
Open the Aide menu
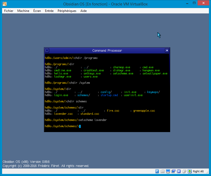pos(84,11)
